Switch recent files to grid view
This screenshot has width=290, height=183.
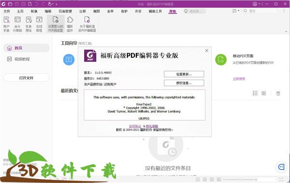(x=264, y=93)
